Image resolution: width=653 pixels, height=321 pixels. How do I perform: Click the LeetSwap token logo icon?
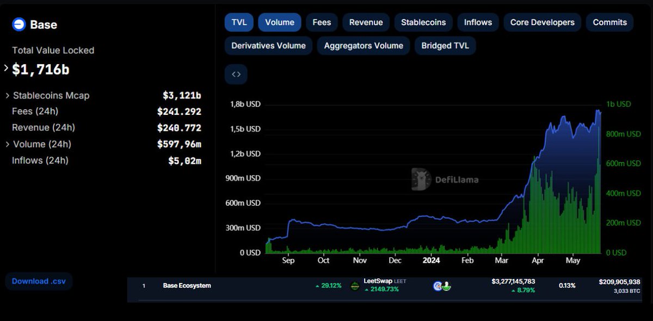click(355, 286)
